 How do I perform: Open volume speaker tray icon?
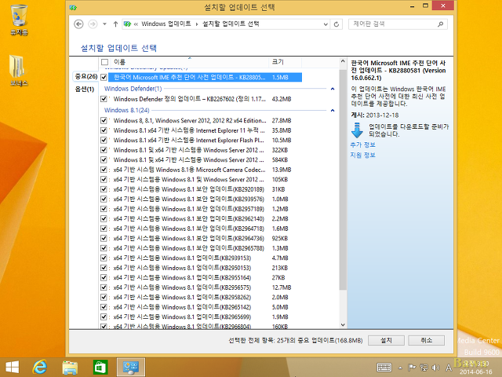[435, 368]
